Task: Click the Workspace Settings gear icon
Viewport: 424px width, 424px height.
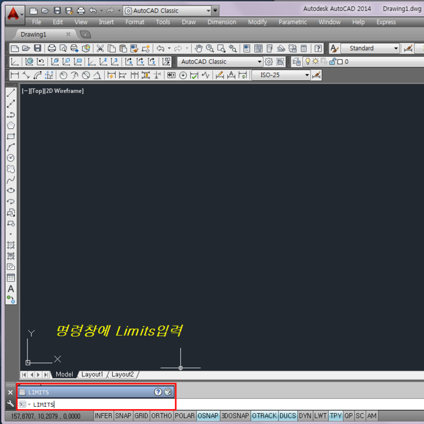Action: [x=269, y=62]
